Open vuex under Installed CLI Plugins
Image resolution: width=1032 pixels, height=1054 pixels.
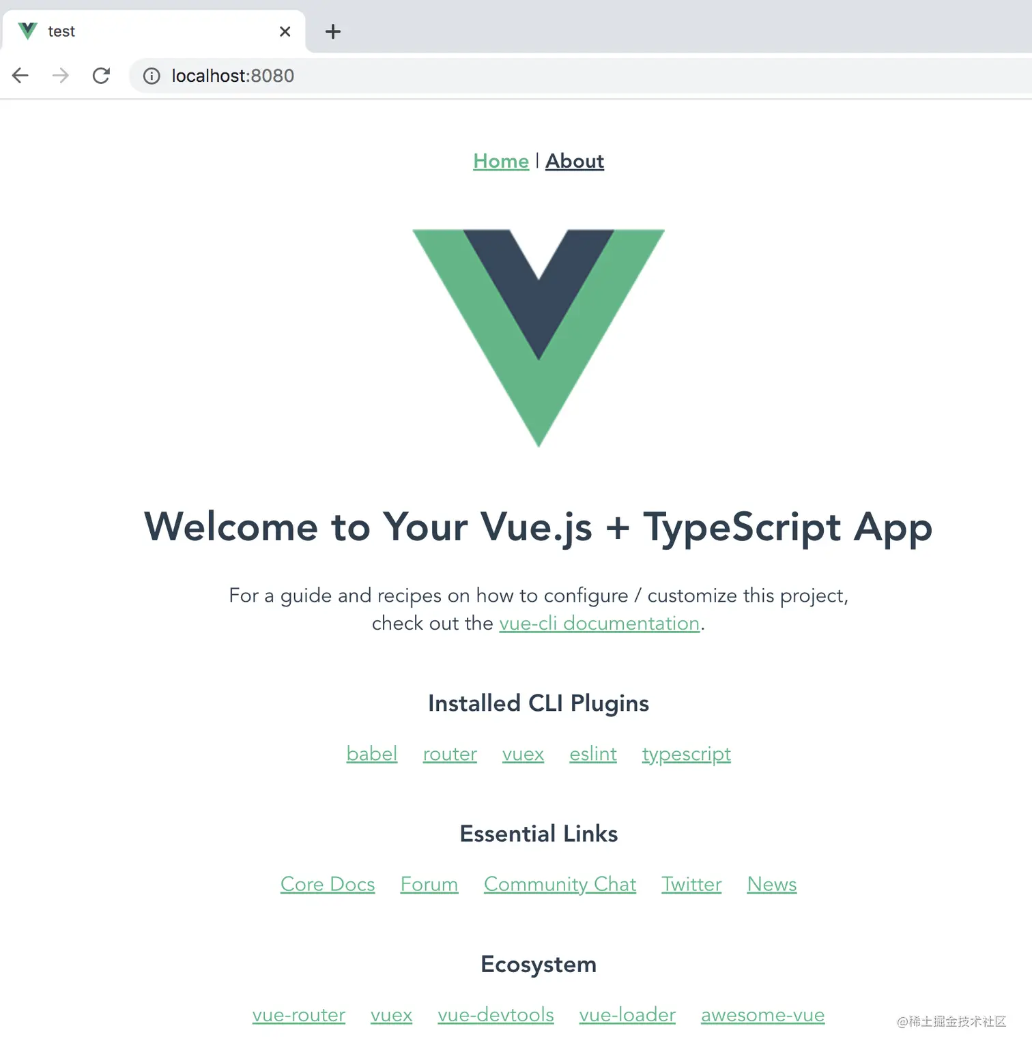(523, 754)
